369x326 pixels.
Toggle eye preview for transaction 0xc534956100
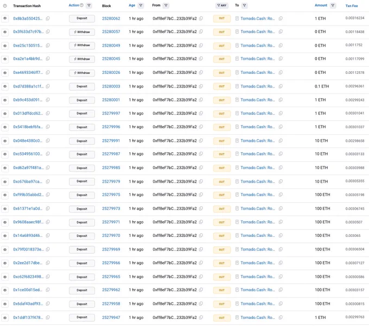(5, 154)
